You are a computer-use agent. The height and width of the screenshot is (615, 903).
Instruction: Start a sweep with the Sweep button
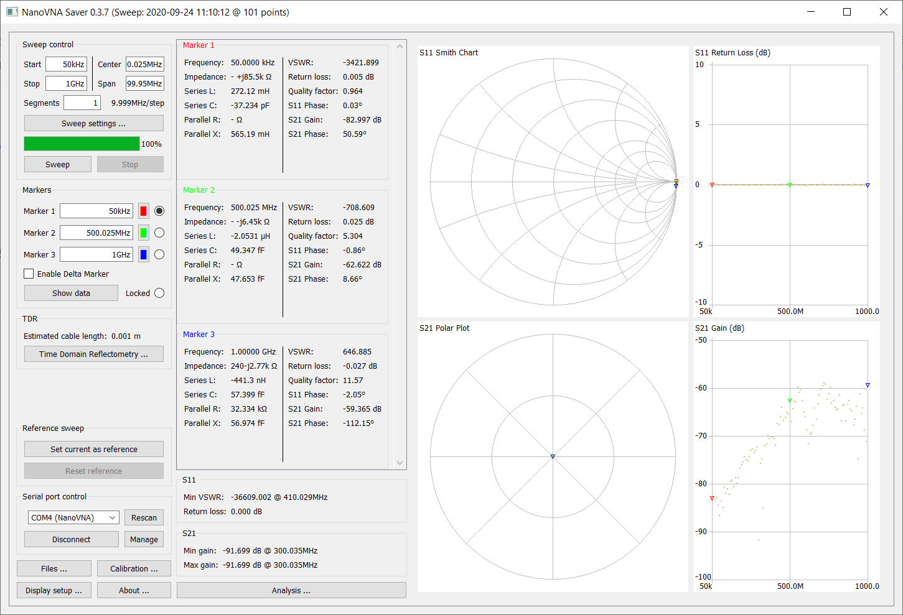coord(58,164)
